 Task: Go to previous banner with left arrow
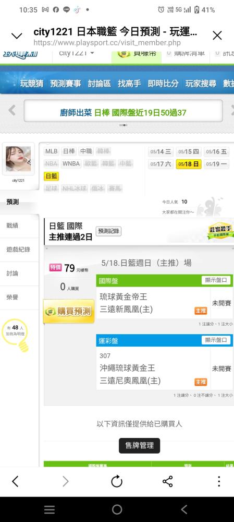click(x=12, y=110)
